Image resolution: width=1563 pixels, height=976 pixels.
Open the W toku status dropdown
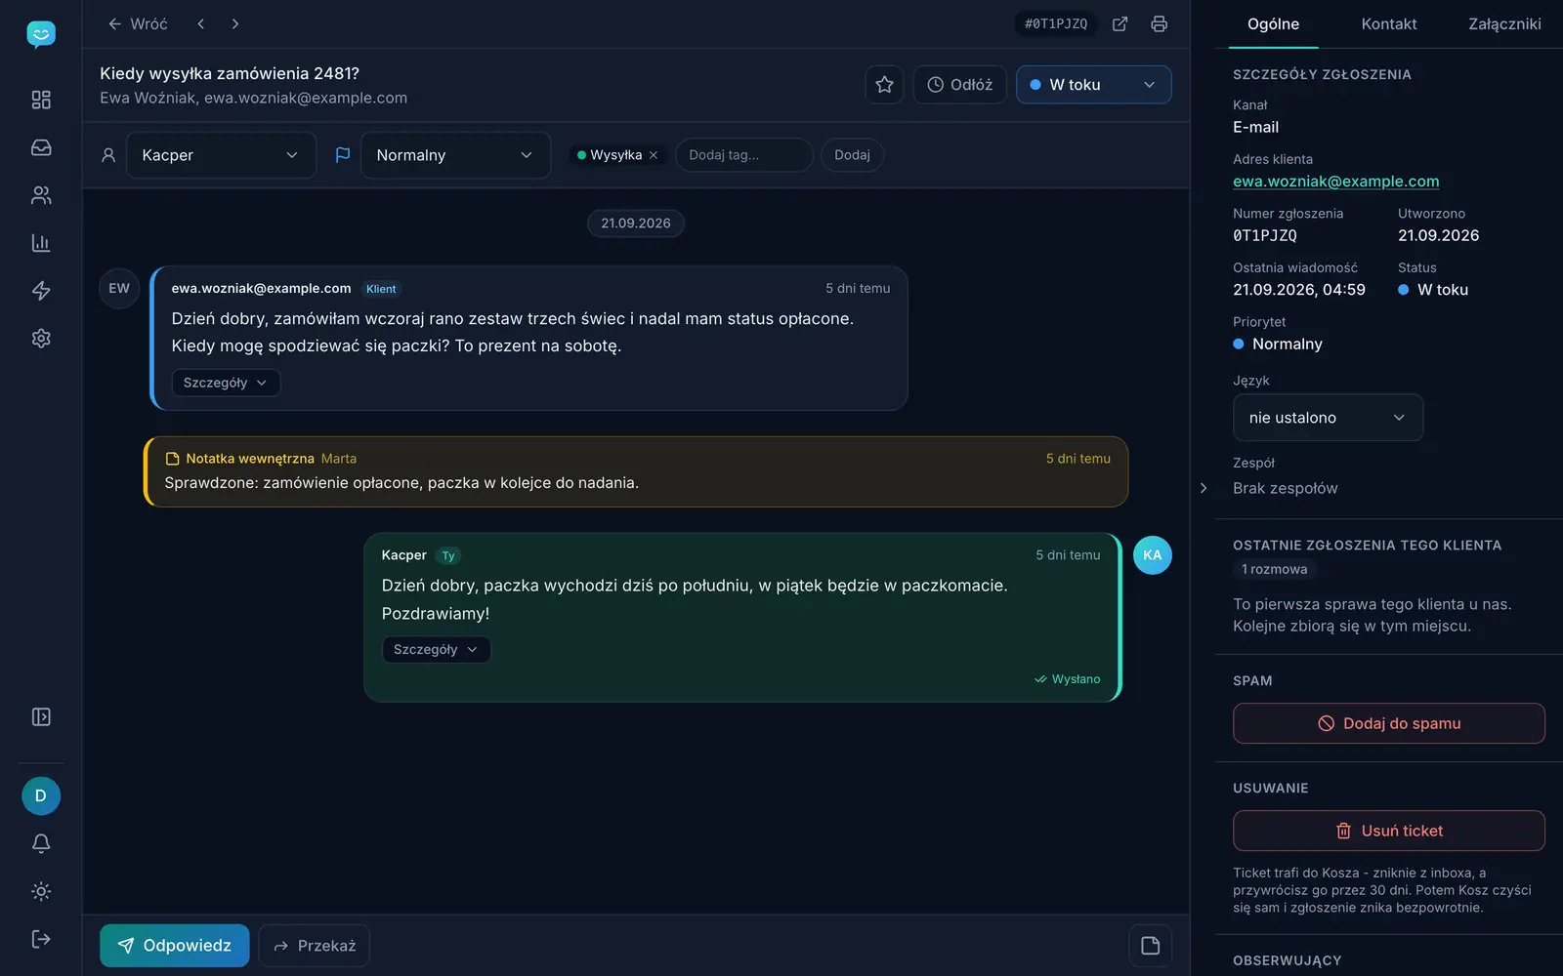pyautogui.click(x=1093, y=85)
